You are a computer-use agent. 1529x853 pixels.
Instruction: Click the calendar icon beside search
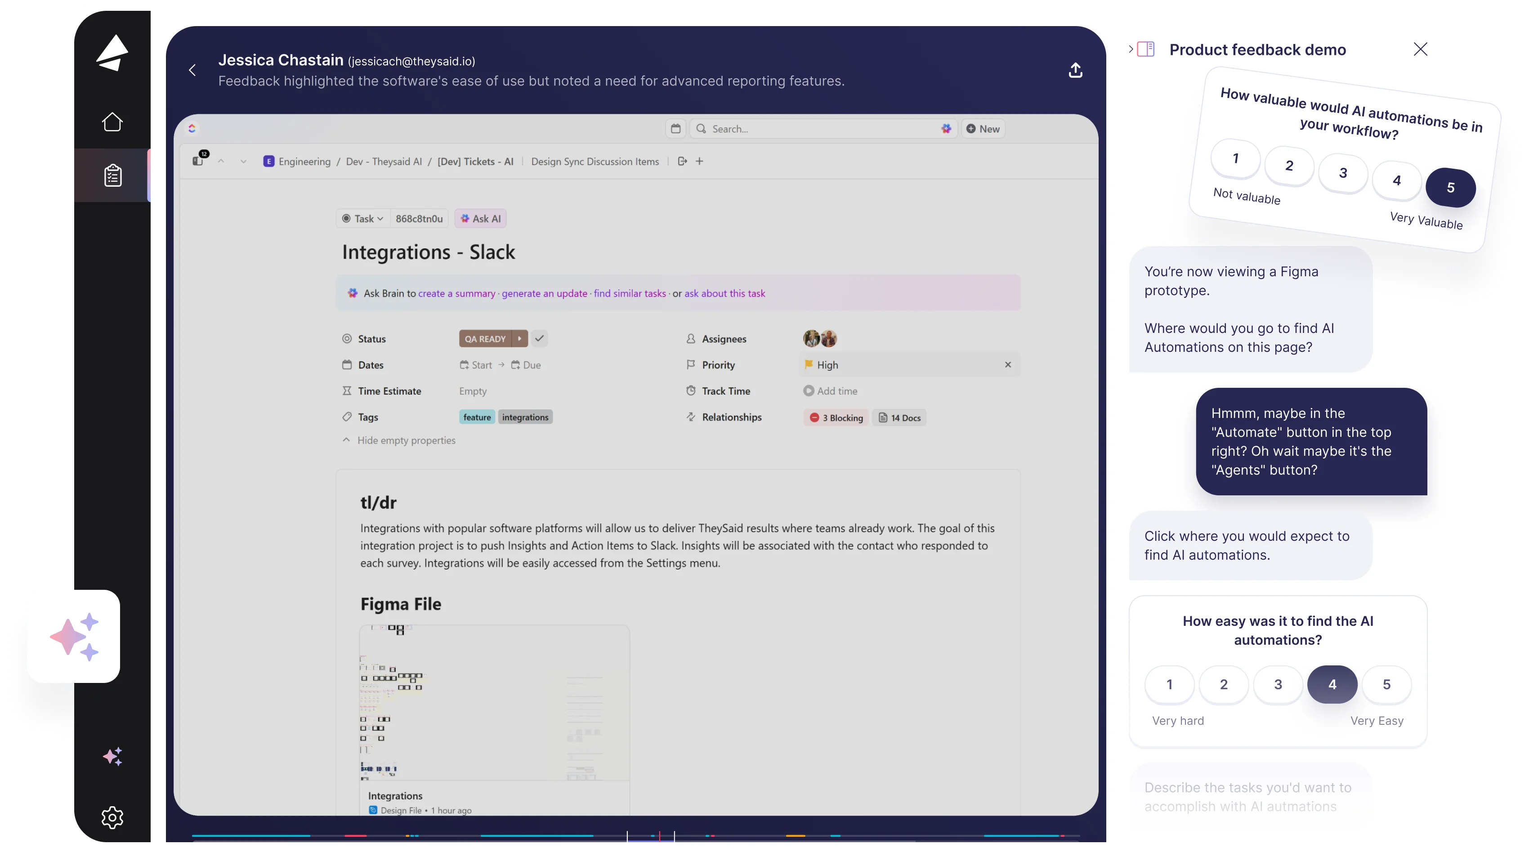(x=675, y=128)
